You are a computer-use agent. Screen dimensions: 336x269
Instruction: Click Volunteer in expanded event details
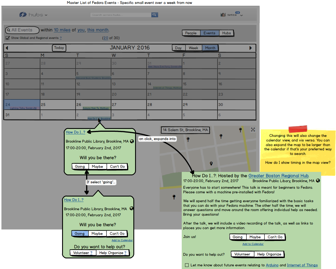click(x=242, y=254)
